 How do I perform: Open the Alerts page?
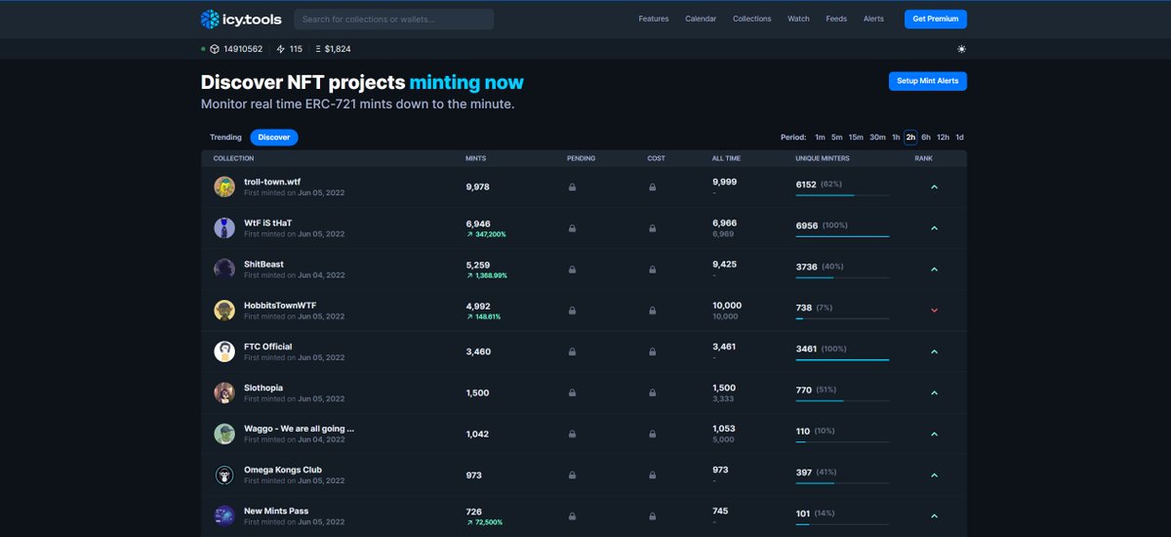tap(873, 19)
